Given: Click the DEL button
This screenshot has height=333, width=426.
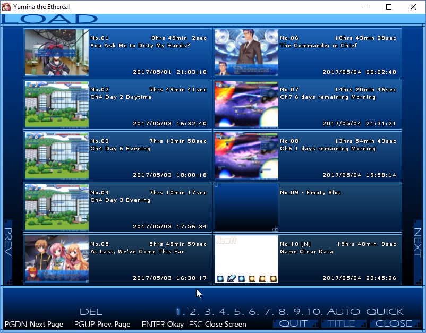Looking at the screenshot, I should point(91,312).
